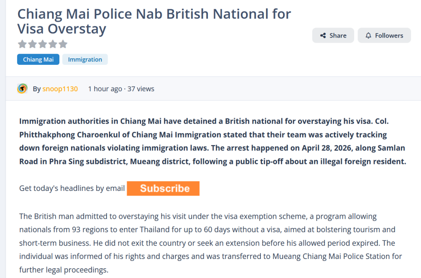Image resolution: width=421 pixels, height=278 pixels.
Task: Click the share icon beside Share
Action: point(323,35)
